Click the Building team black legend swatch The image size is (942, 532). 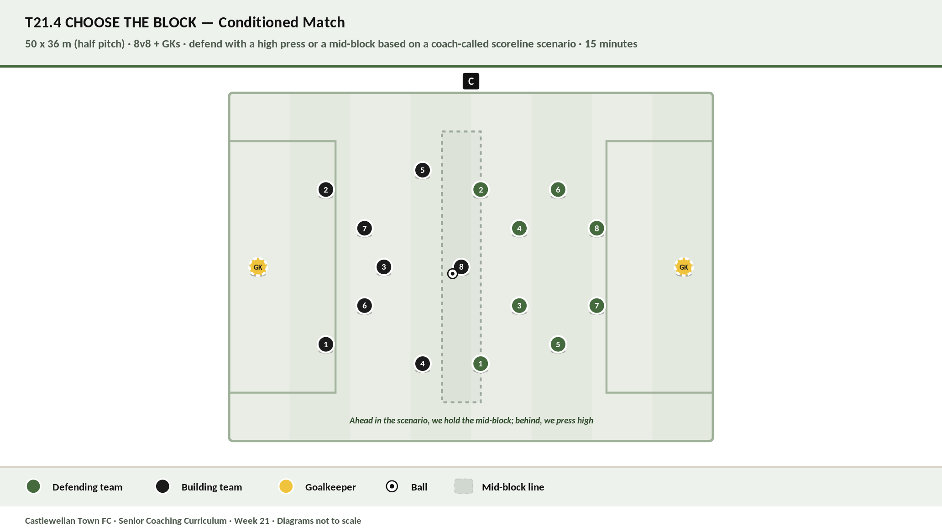162,486
